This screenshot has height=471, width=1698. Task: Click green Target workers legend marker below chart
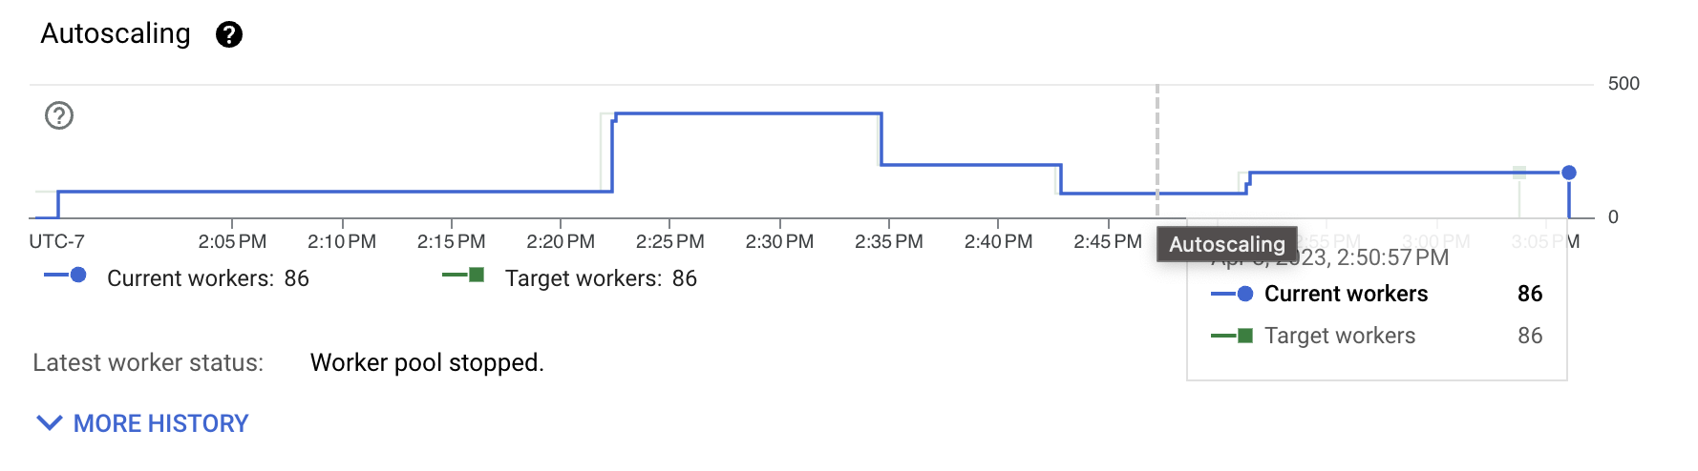[476, 276]
